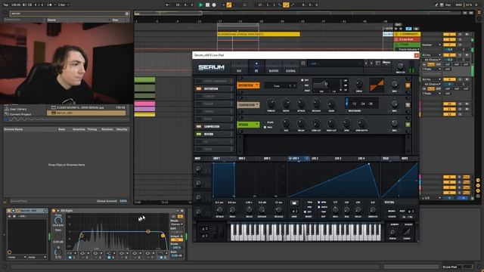The height and width of the screenshot is (272, 484).
Task: Open the Serum preset name dropdown
Action: coord(335,63)
